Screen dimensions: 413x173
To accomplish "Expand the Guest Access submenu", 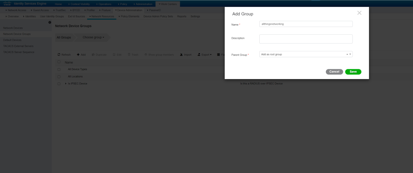I will (40, 10).
